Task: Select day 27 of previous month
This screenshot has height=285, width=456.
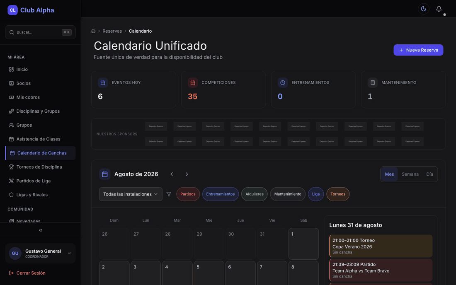Action: [146, 244]
